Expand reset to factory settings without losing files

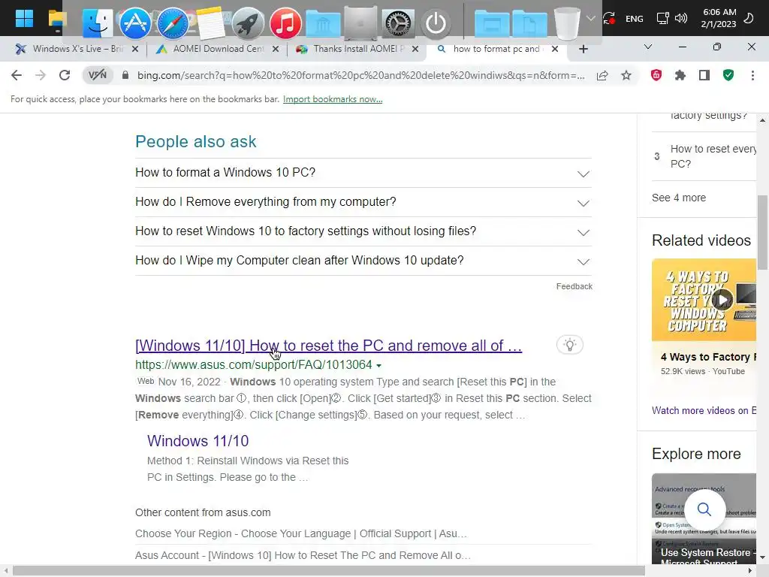pos(363,231)
